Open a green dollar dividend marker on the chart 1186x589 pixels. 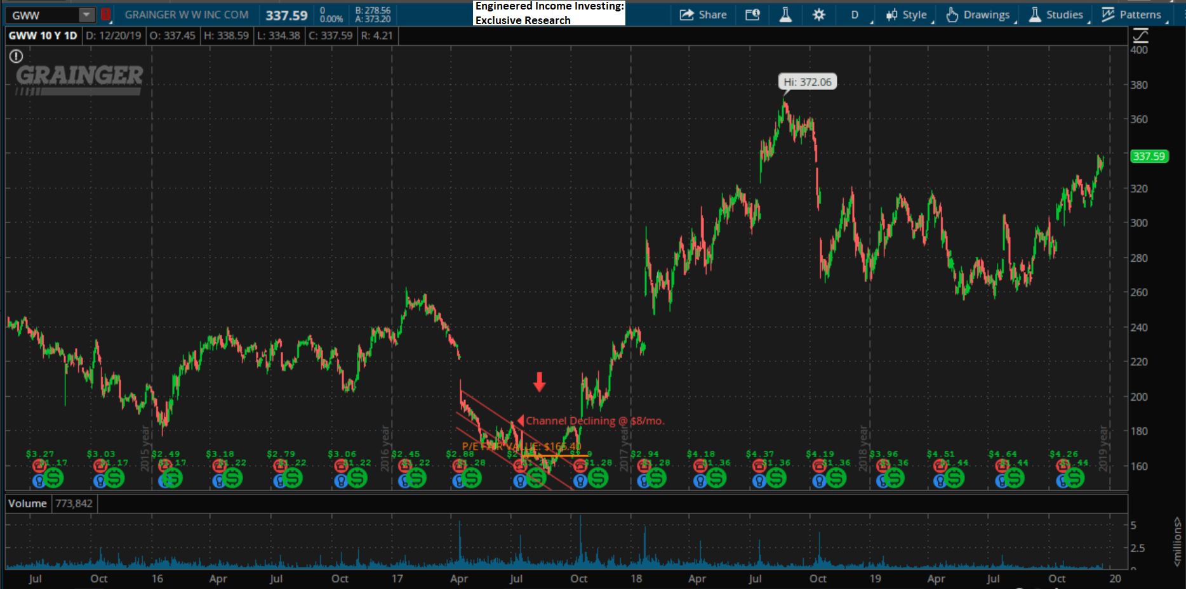coord(54,478)
